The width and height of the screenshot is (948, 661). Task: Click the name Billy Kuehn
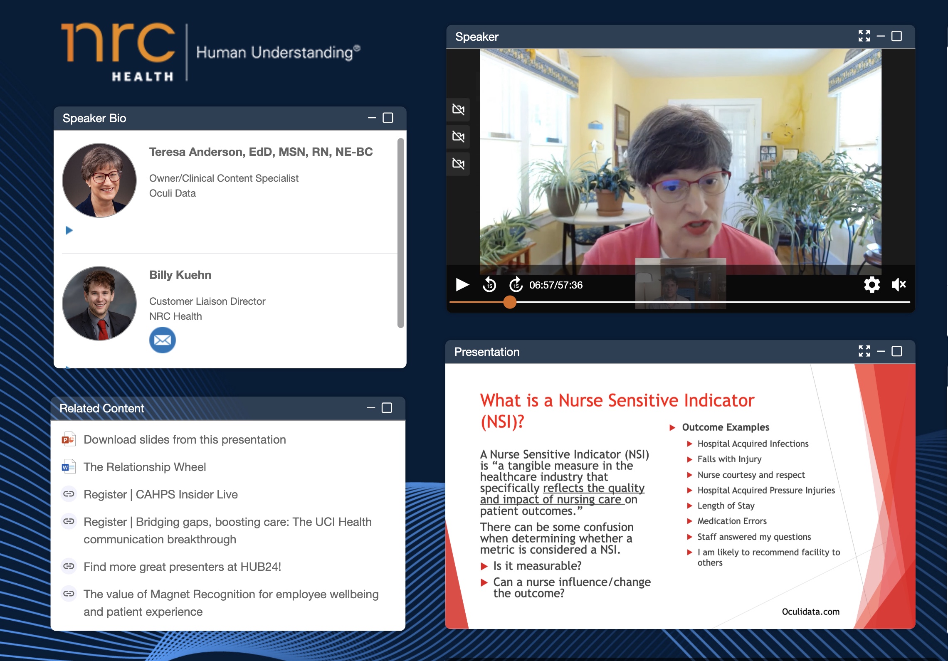[180, 275]
